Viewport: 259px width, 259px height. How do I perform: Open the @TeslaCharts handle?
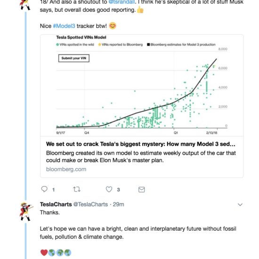(90, 204)
